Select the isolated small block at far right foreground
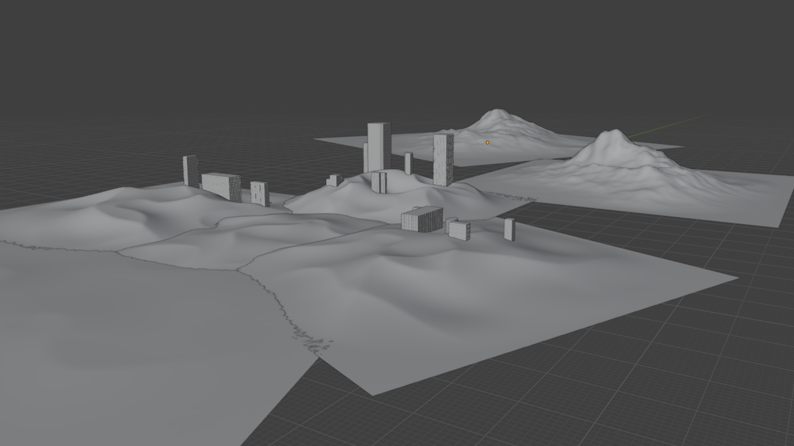The image size is (794, 446). tap(509, 229)
